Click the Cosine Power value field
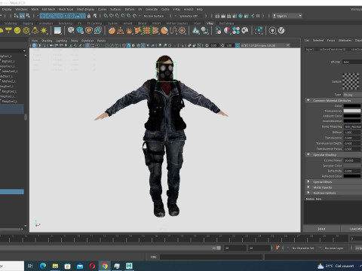 pyautogui.click(x=352, y=160)
